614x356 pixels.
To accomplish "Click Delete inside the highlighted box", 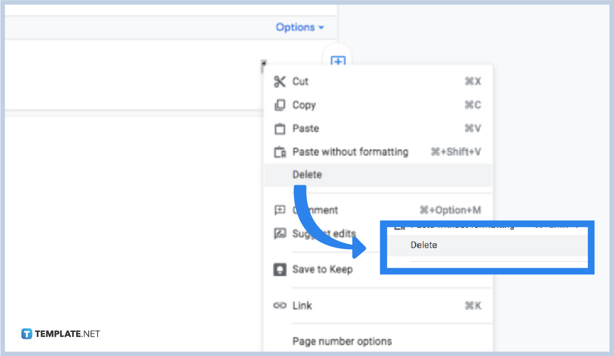I will pos(424,245).
